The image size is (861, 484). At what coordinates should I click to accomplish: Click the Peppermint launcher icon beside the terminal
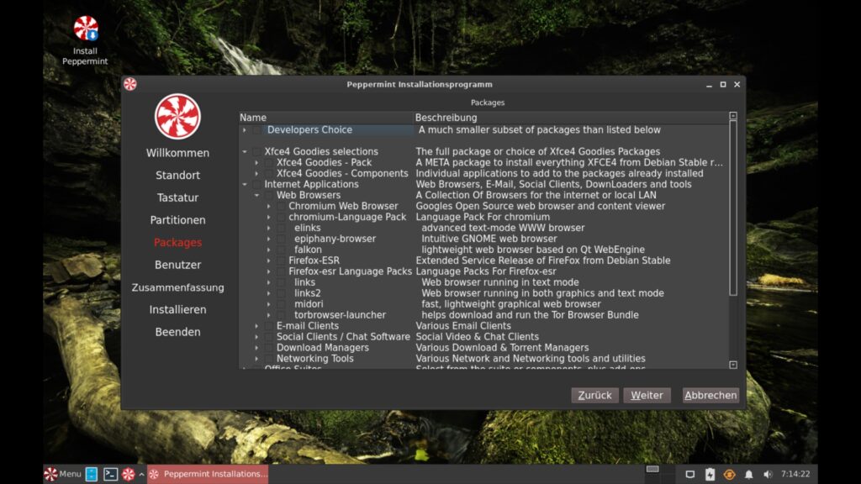pyautogui.click(x=129, y=474)
